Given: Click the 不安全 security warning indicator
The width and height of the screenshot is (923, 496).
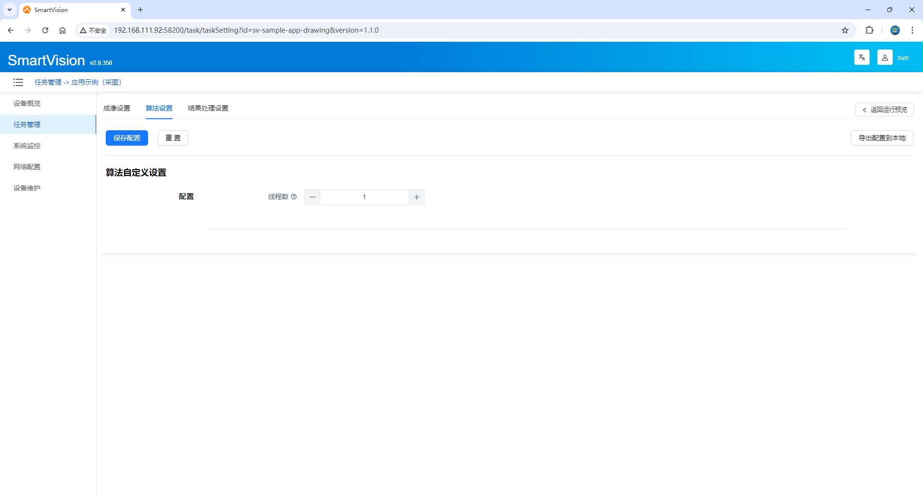Looking at the screenshot, I should (x=93, y=30).
